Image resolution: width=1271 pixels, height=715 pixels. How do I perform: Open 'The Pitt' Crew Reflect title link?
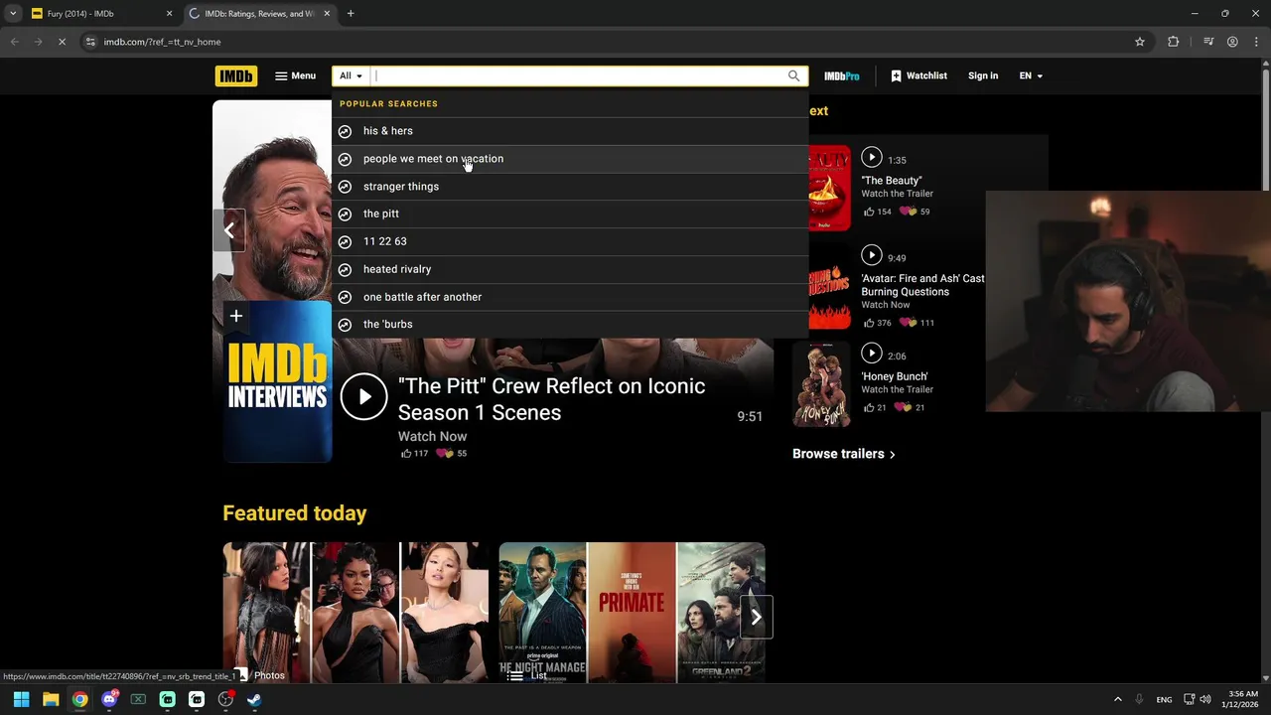pyautogui.click(x=551, y=399)
